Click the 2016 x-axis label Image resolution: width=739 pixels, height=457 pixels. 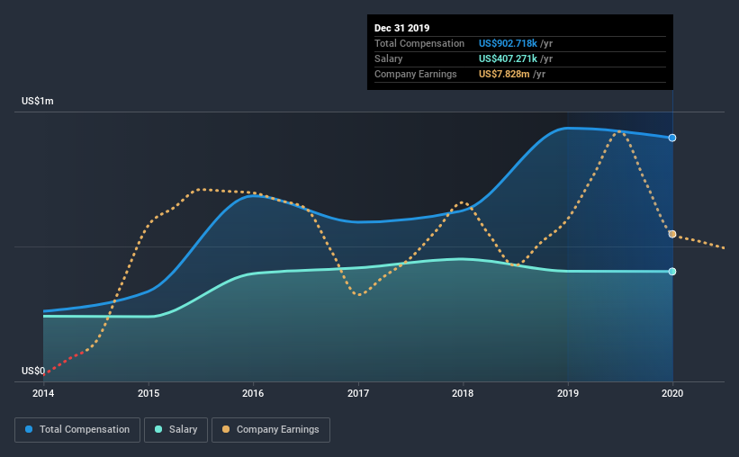(x=253, y=393)
